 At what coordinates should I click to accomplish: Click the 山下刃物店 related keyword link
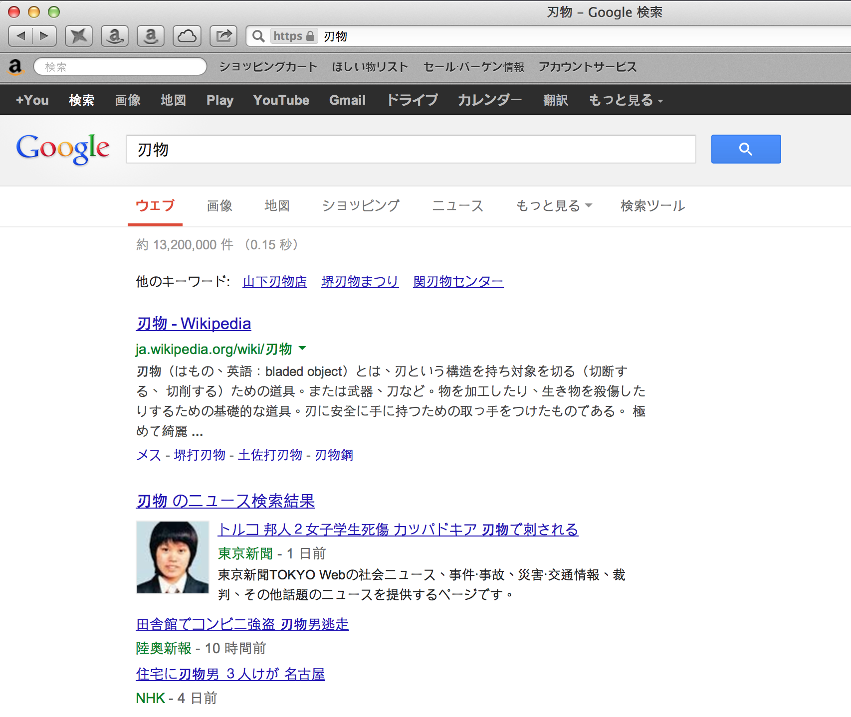(x=275, y=282)
